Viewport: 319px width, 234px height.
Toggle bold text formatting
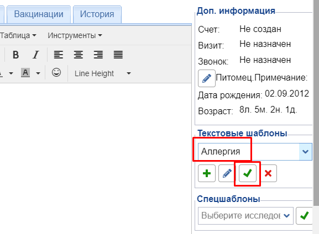(15, 55)
